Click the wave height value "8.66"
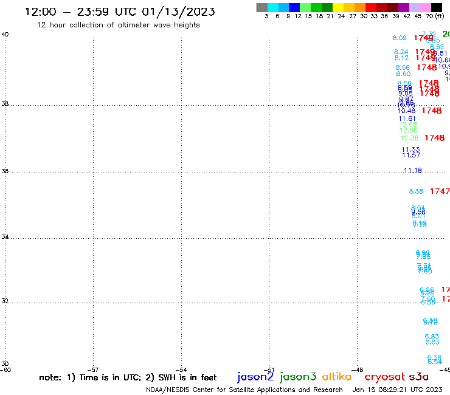The image size is (450, 395). click(x=403, y=67)
